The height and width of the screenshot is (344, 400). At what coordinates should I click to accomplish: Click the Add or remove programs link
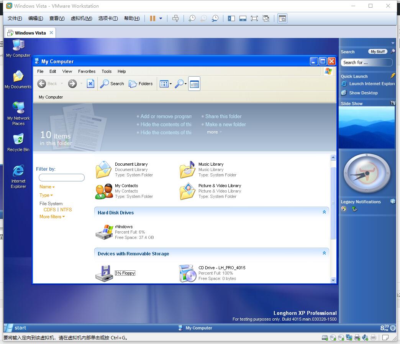(x=166, y=117)
